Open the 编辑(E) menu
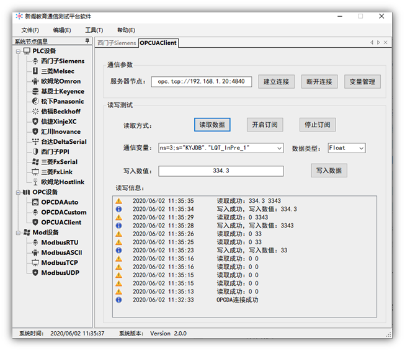405x351 pixels. [x=62, y=30]
